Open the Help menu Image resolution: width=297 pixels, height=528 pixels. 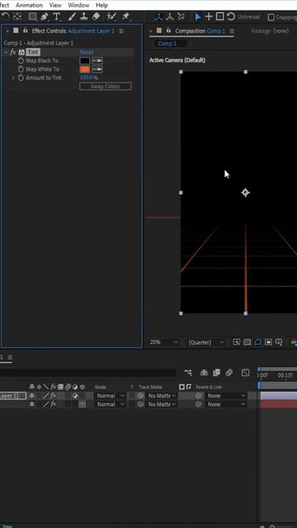tap(101, 5)
